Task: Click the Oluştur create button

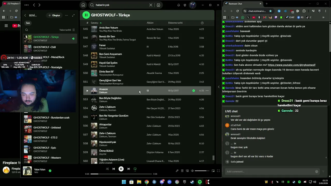Action: click(54, 16)
